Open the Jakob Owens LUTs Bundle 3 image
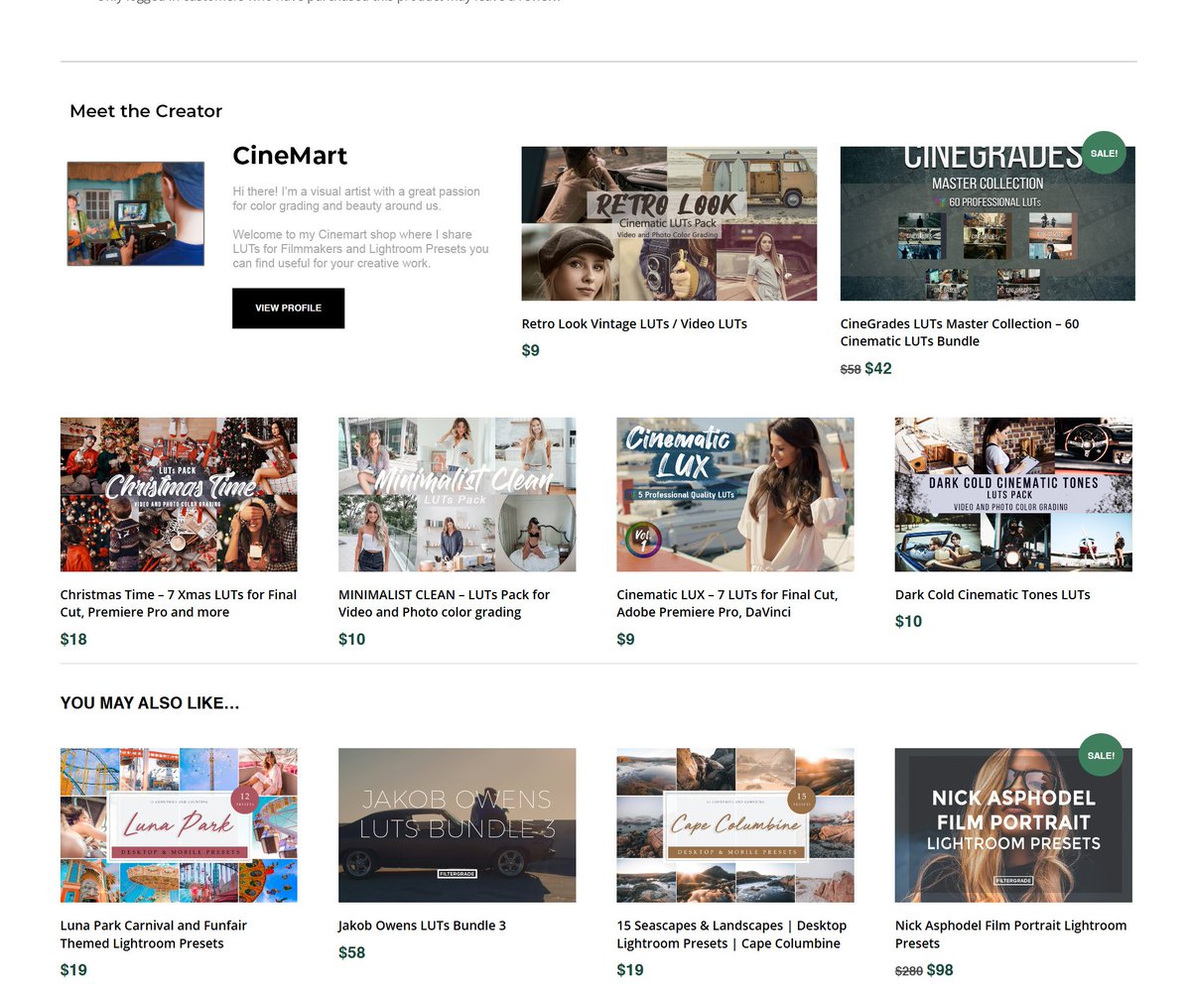Image resolution: width=1191 pixels, height=991 pixels. coord(457,825)
